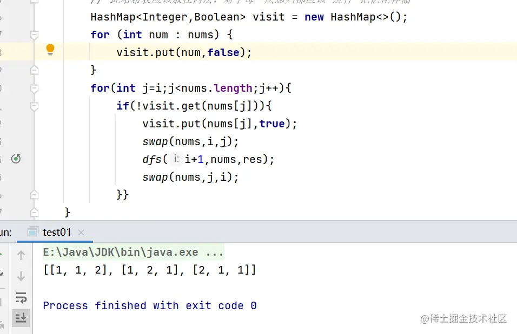Click the 'if' keyword before !visit.get
Screen dimensions: 517x334
point(123,106)
